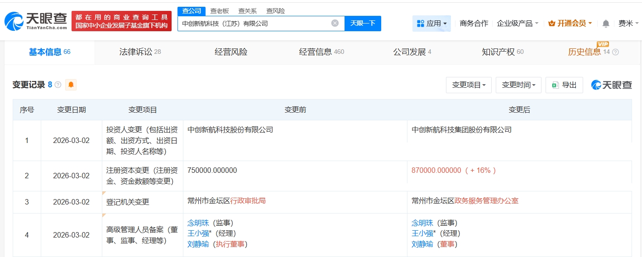Click the Excel 导出 export button
This screenshot has height=257, width=642.
point(564,85)
